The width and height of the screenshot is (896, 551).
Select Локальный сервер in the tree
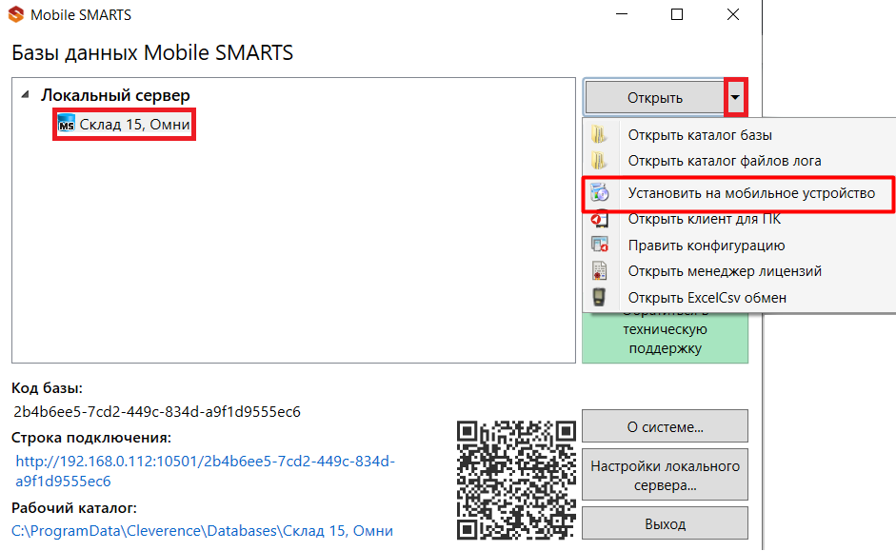coord(115,95)
